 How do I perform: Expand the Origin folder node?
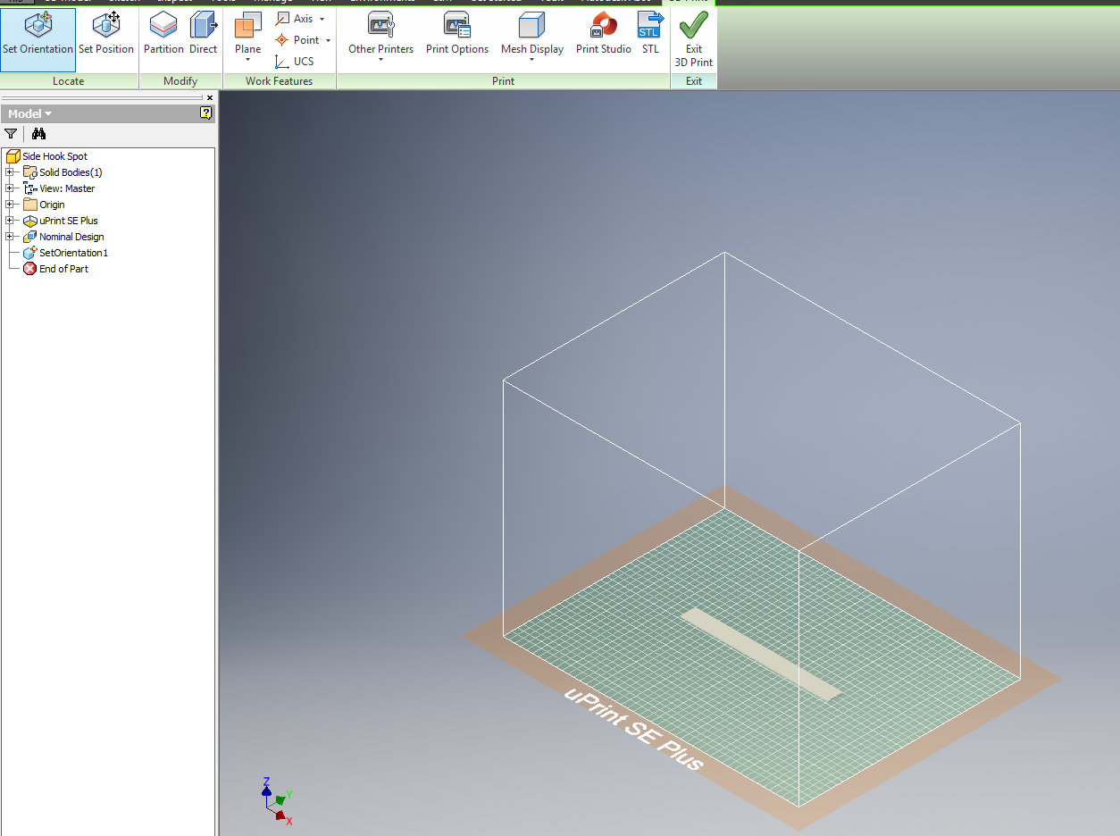point(9,205)
